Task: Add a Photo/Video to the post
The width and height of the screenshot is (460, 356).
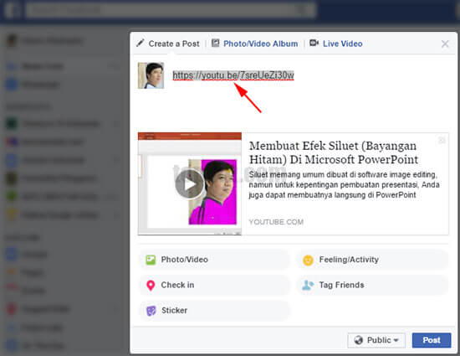Action: [x=214, y=260]
